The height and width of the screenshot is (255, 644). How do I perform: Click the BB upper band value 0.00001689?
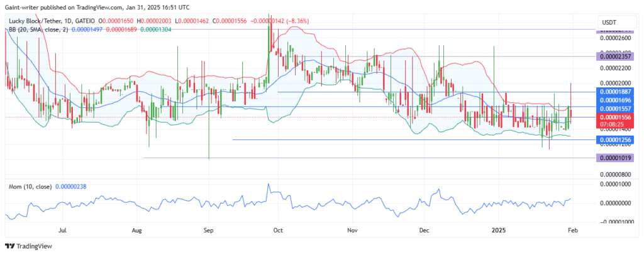[122, 29]
